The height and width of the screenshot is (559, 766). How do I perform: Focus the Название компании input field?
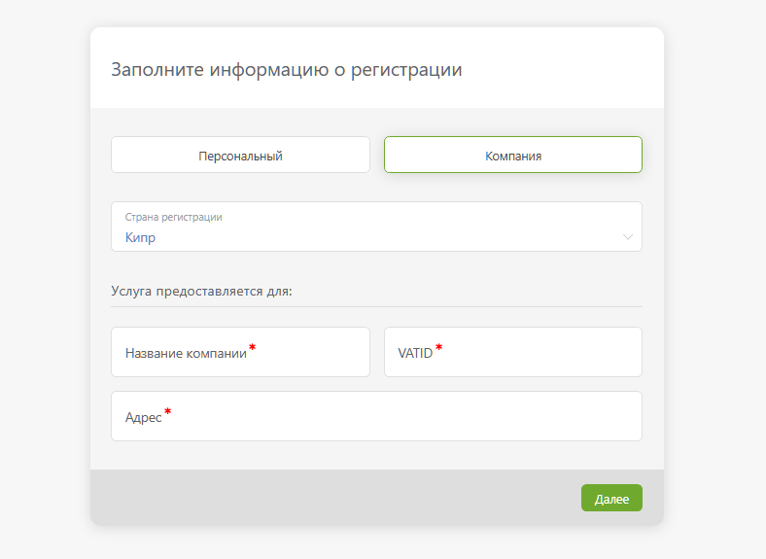(x=240, y=352)
